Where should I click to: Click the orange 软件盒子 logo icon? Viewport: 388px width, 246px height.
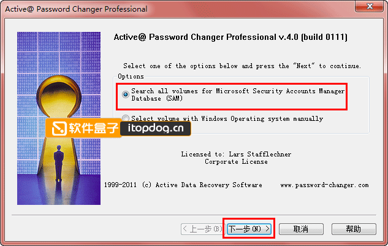point(59,128)
